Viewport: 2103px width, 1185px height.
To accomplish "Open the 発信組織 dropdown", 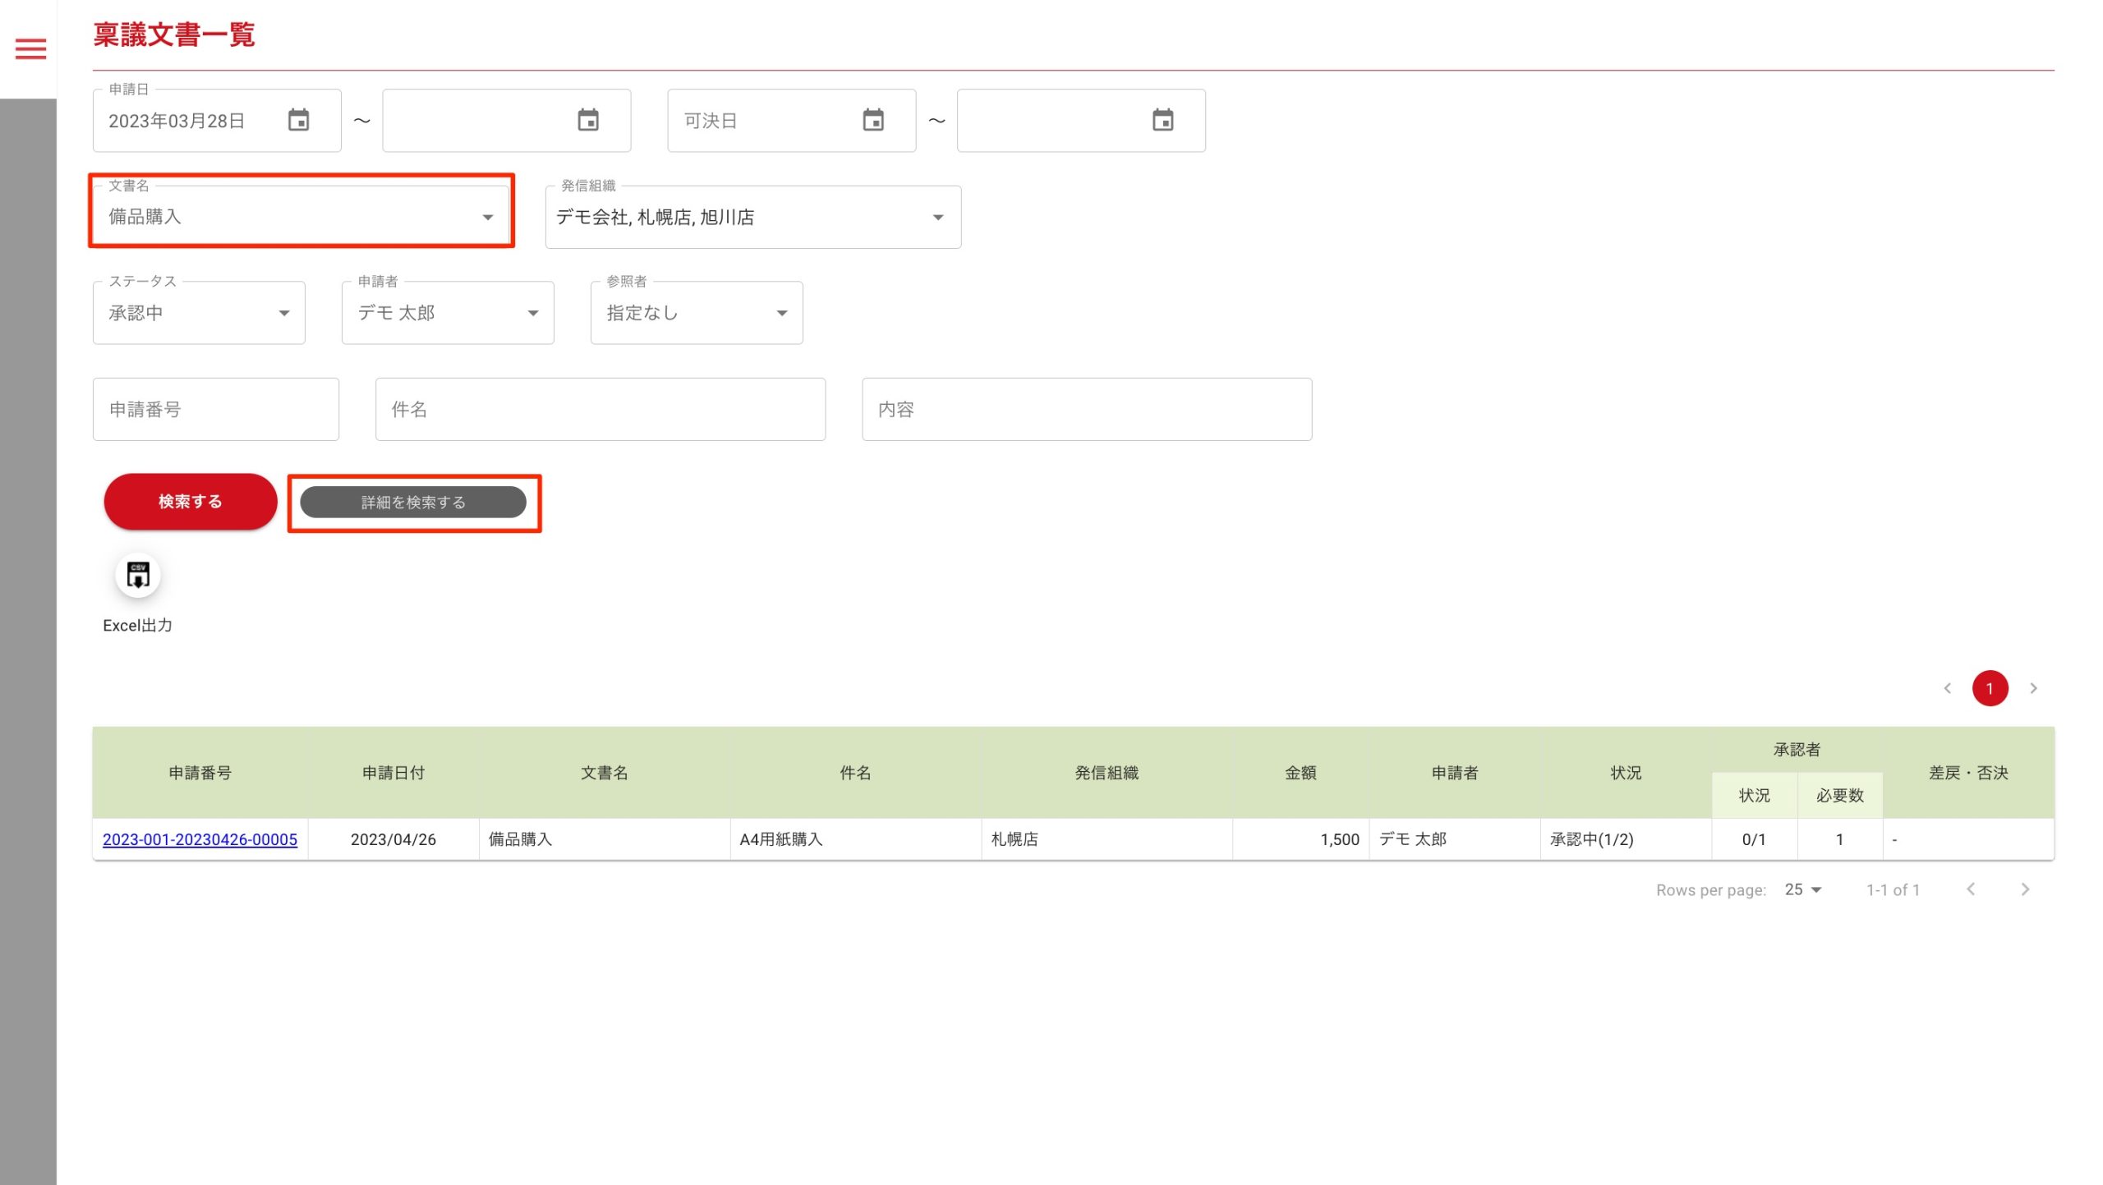I will 937,218.
